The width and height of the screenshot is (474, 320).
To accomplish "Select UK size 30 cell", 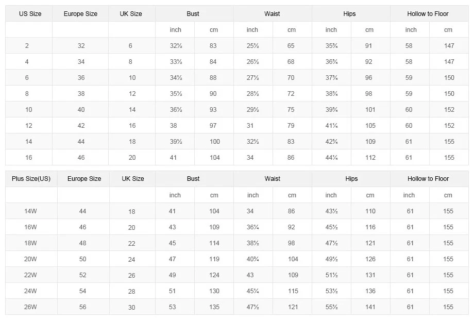I will click(x=131, y=307).
